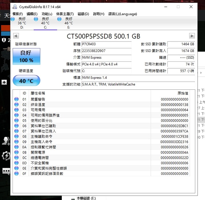
Task: Click the power on count value 74 次
Action: tap(181, 64)
